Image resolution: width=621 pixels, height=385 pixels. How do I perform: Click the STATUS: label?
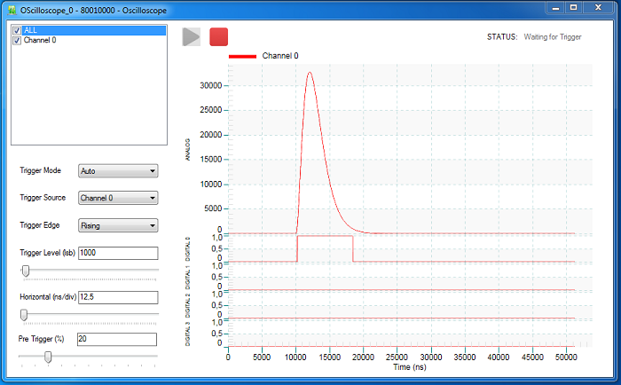point(502,37)
